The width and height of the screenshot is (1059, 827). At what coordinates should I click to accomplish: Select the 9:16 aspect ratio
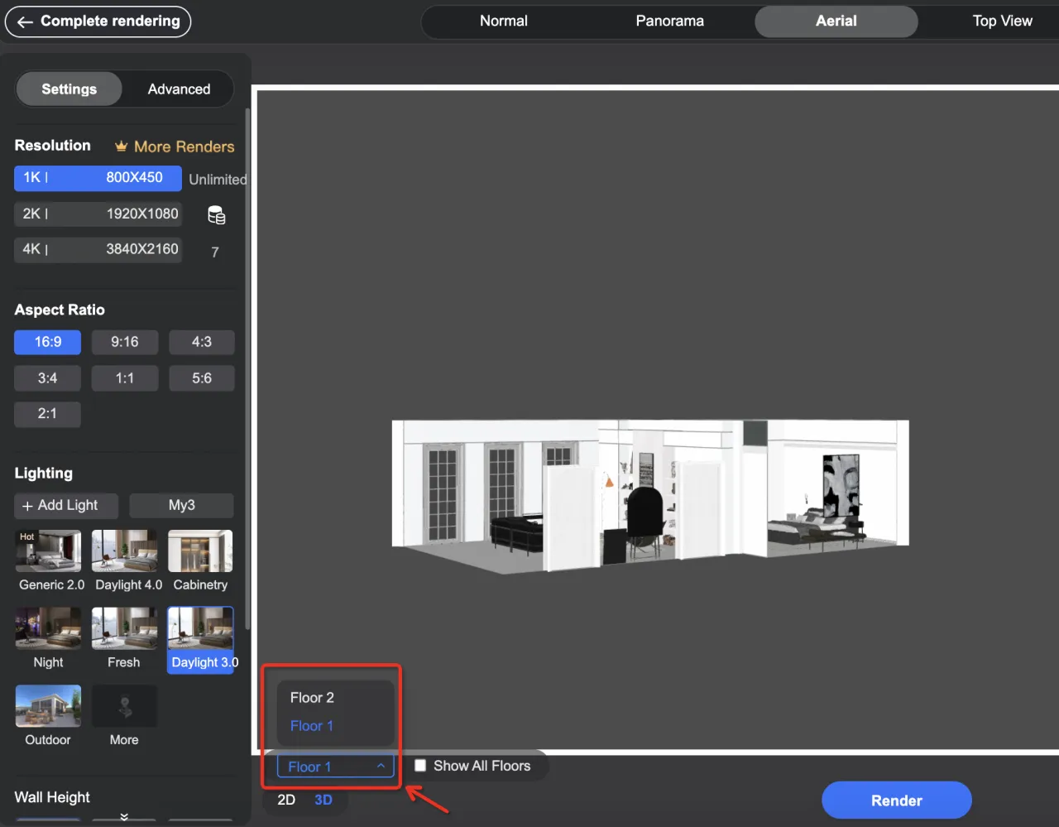click(125, 342)
